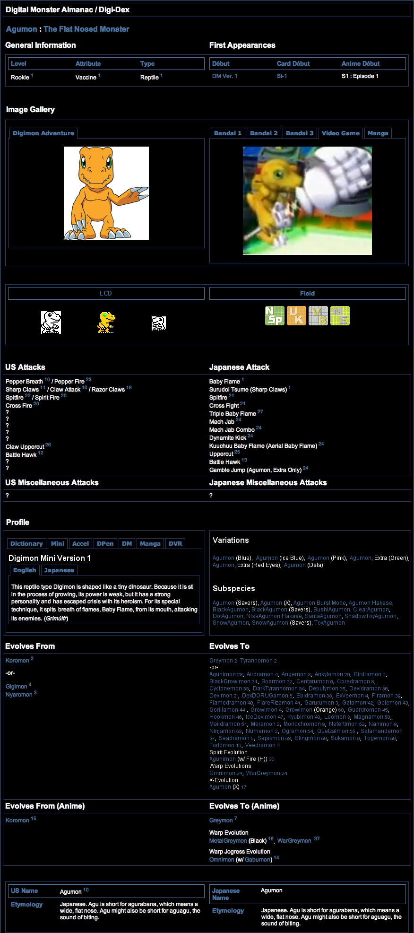Open the Agumon title link
Viewport: 414px width, 933px height.
22,29
